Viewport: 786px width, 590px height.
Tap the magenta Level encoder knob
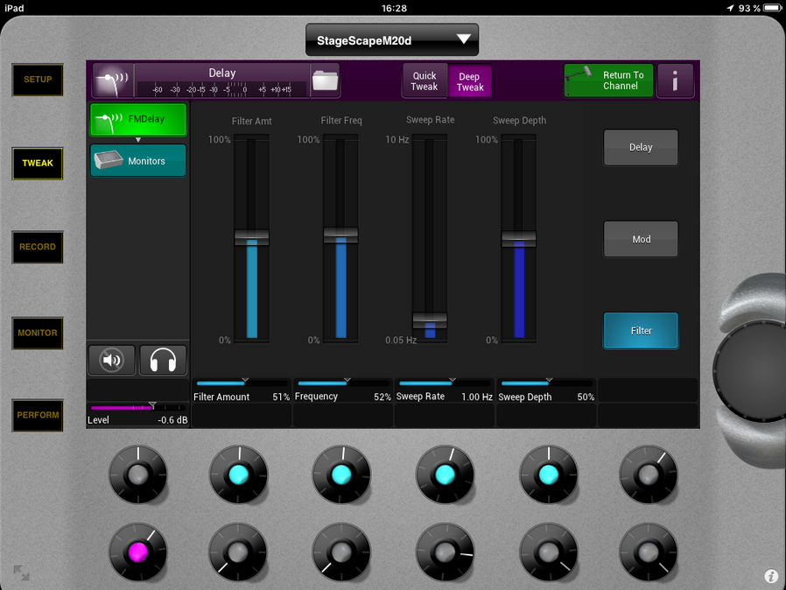tap(137, 553)
